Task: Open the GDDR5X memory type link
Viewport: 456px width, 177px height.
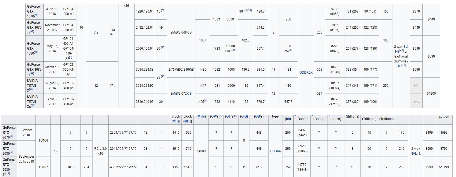Action: (306, 73)
